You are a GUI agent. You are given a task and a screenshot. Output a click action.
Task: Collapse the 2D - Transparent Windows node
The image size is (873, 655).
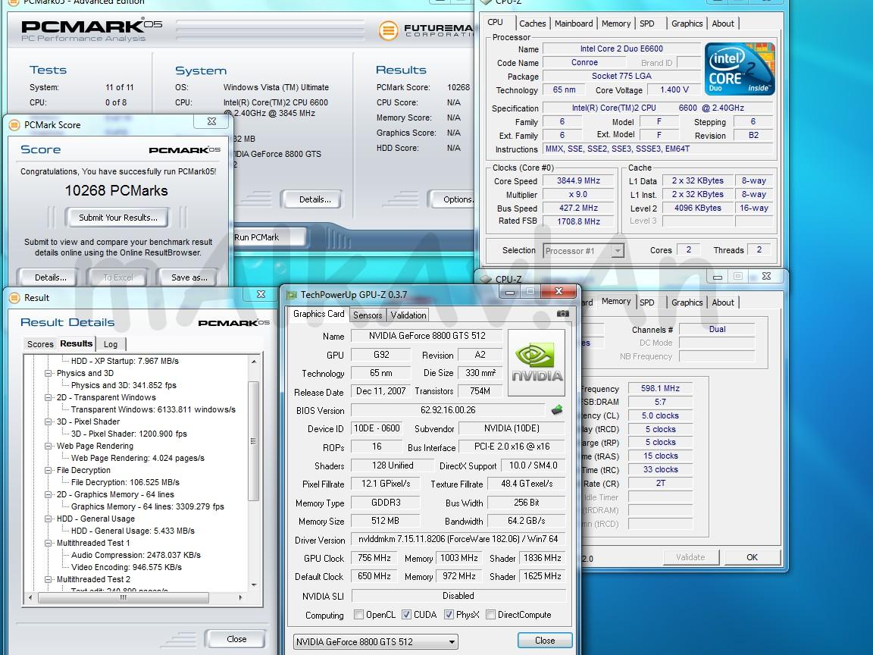pyautogui.click(x=48, y=398)
